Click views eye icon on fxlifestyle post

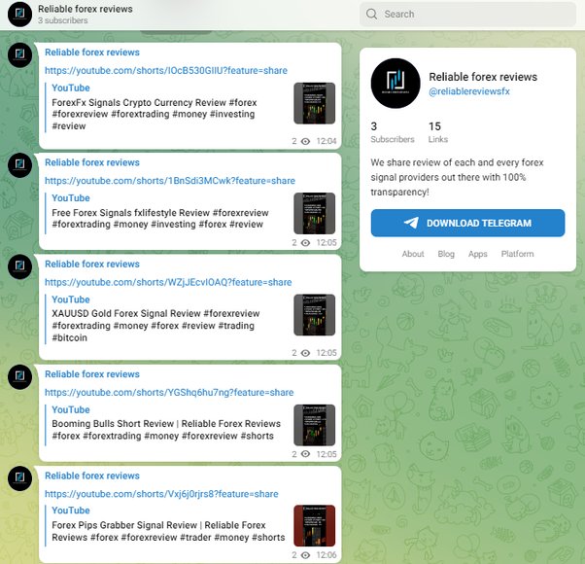pyautogui.click(x=305, y=243)
